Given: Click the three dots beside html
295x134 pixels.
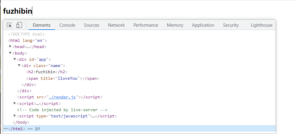Looking at the screenshot, I should click(6, 129).
